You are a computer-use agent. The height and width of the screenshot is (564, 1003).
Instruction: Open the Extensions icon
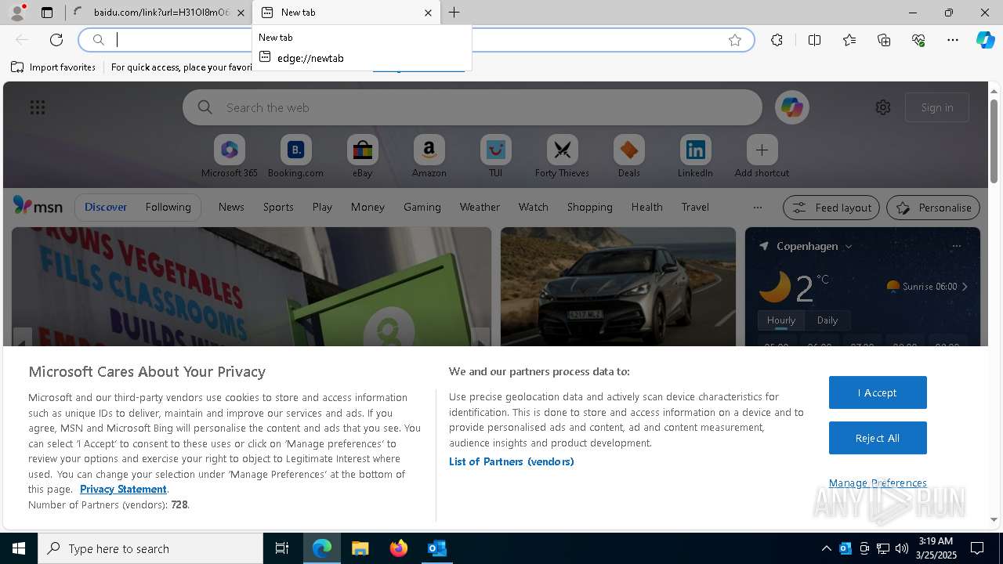click(777, 40)
